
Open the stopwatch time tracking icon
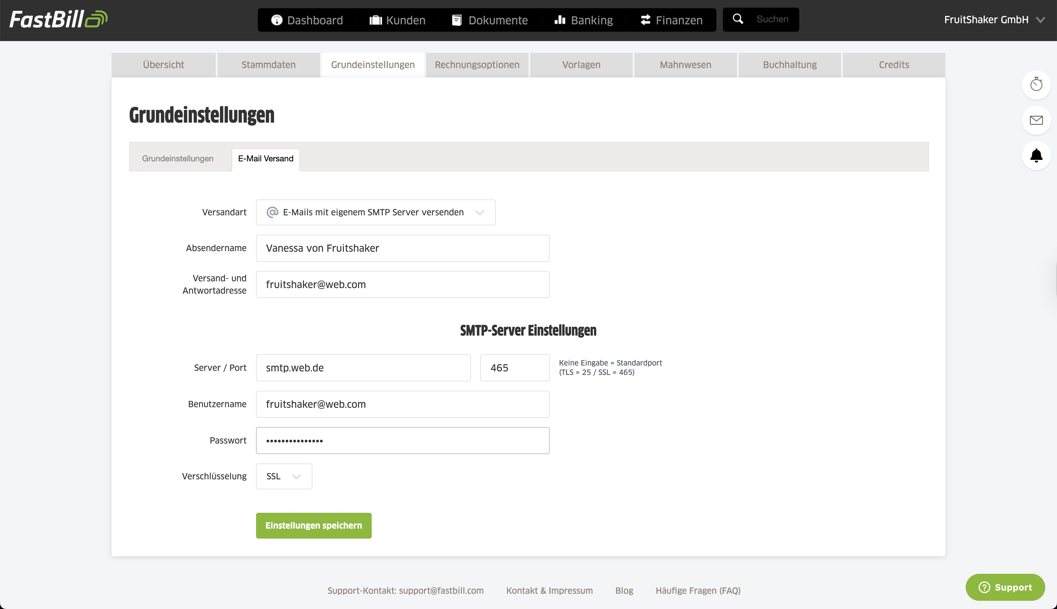[x=1036, y=84]
